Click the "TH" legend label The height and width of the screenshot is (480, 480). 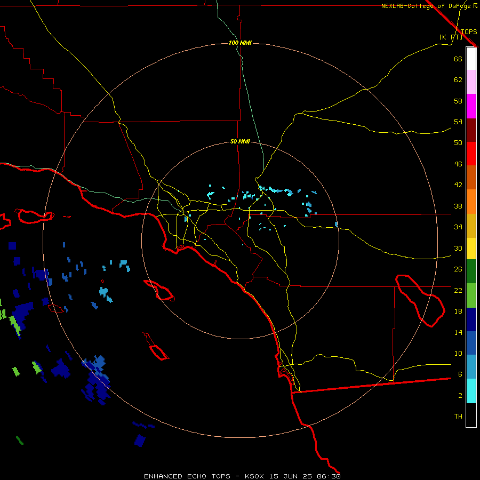[x=458, y=417]
